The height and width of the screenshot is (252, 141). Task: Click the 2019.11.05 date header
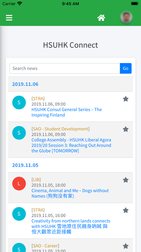click(25, 165)
